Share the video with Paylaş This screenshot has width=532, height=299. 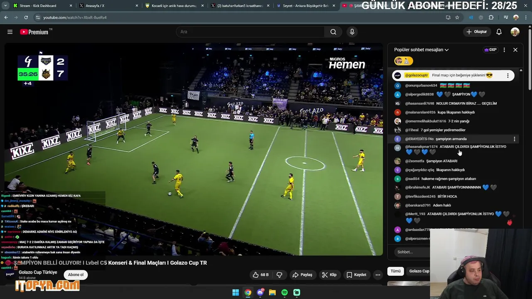coord(302,275)
